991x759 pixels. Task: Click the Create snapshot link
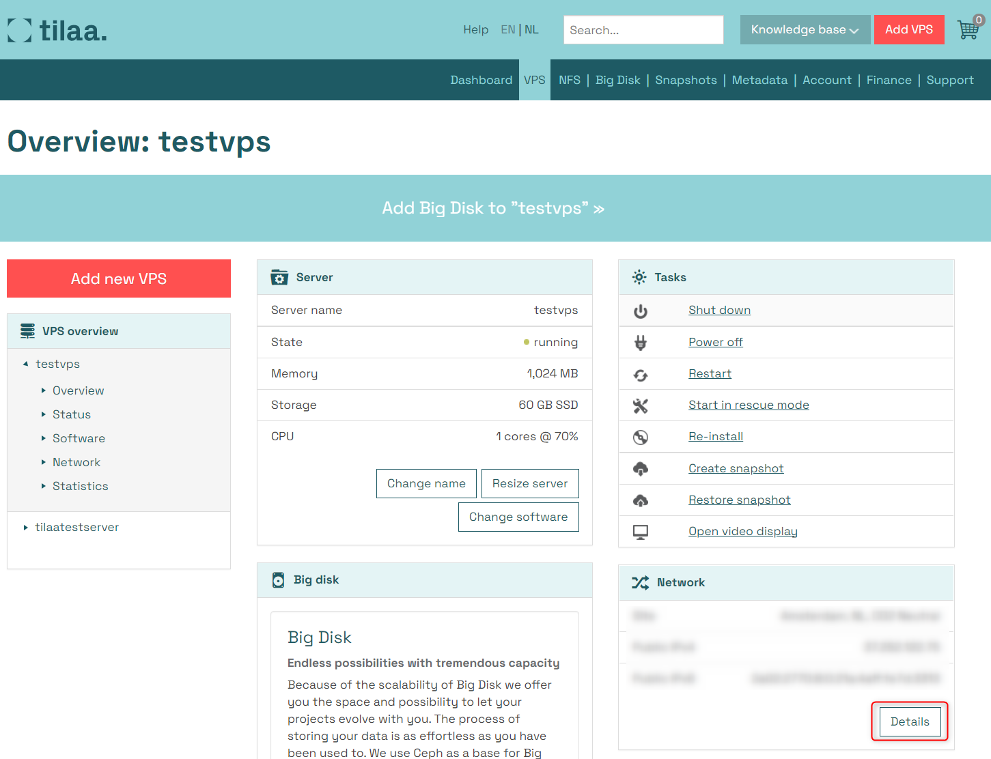tap(736, 468)
